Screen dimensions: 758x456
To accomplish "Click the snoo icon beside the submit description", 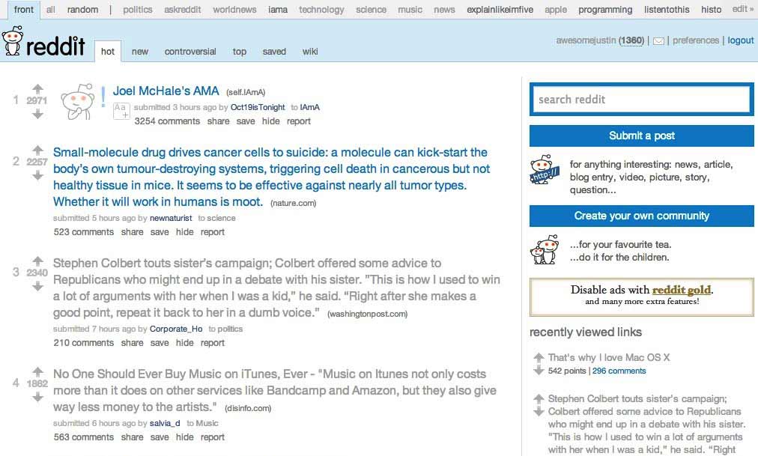I will (x=543, y=171).
